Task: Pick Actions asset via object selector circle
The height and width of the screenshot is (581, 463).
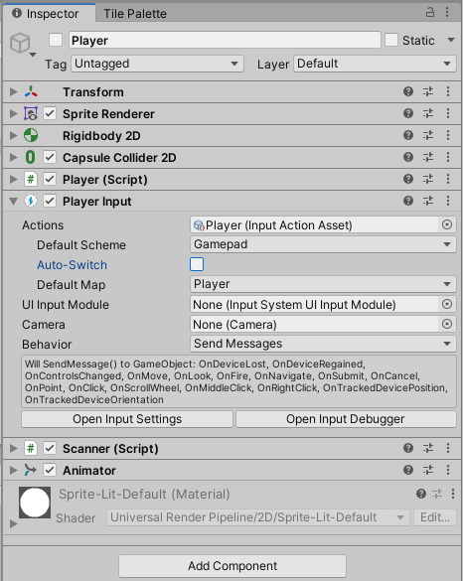Action: tap(447, 224)
